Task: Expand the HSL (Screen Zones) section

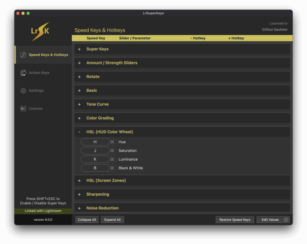Action: (79, 180)
